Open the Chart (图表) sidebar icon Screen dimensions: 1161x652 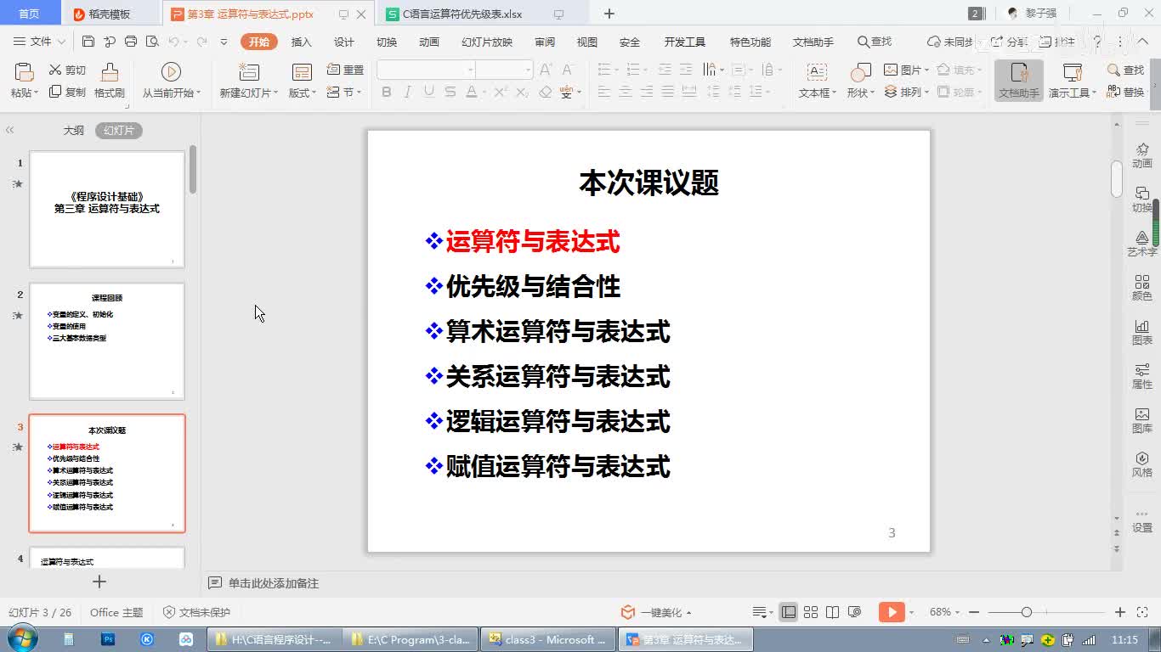tap(1141, 331)
